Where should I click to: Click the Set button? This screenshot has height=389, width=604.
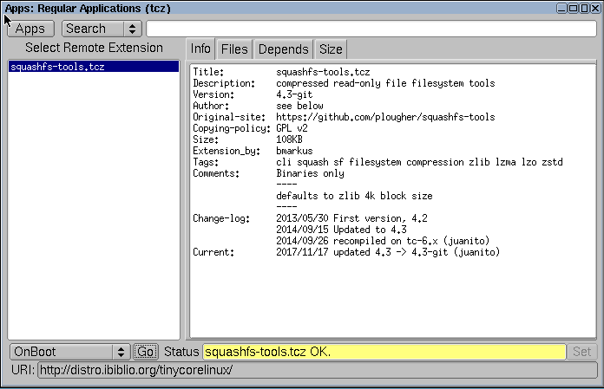tap(581, 352)
